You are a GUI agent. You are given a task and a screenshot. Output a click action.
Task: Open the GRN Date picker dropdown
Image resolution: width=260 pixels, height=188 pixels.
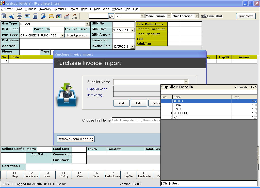tap(133, 30)
